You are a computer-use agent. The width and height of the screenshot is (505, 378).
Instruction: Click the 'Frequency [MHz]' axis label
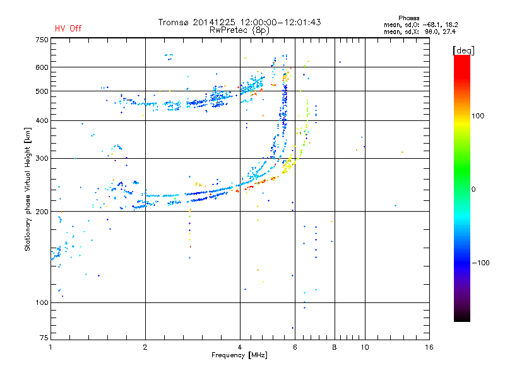[239, 355]
